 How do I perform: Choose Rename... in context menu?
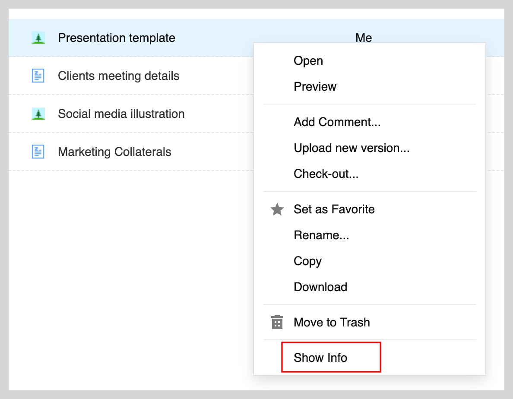point(321,235)
